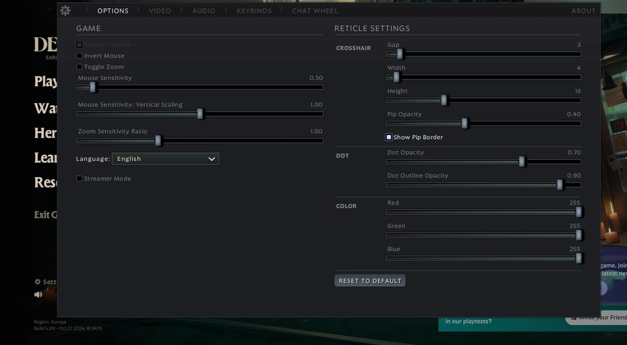Open Settings via the gear icon bottom left

tap(37, 282)
